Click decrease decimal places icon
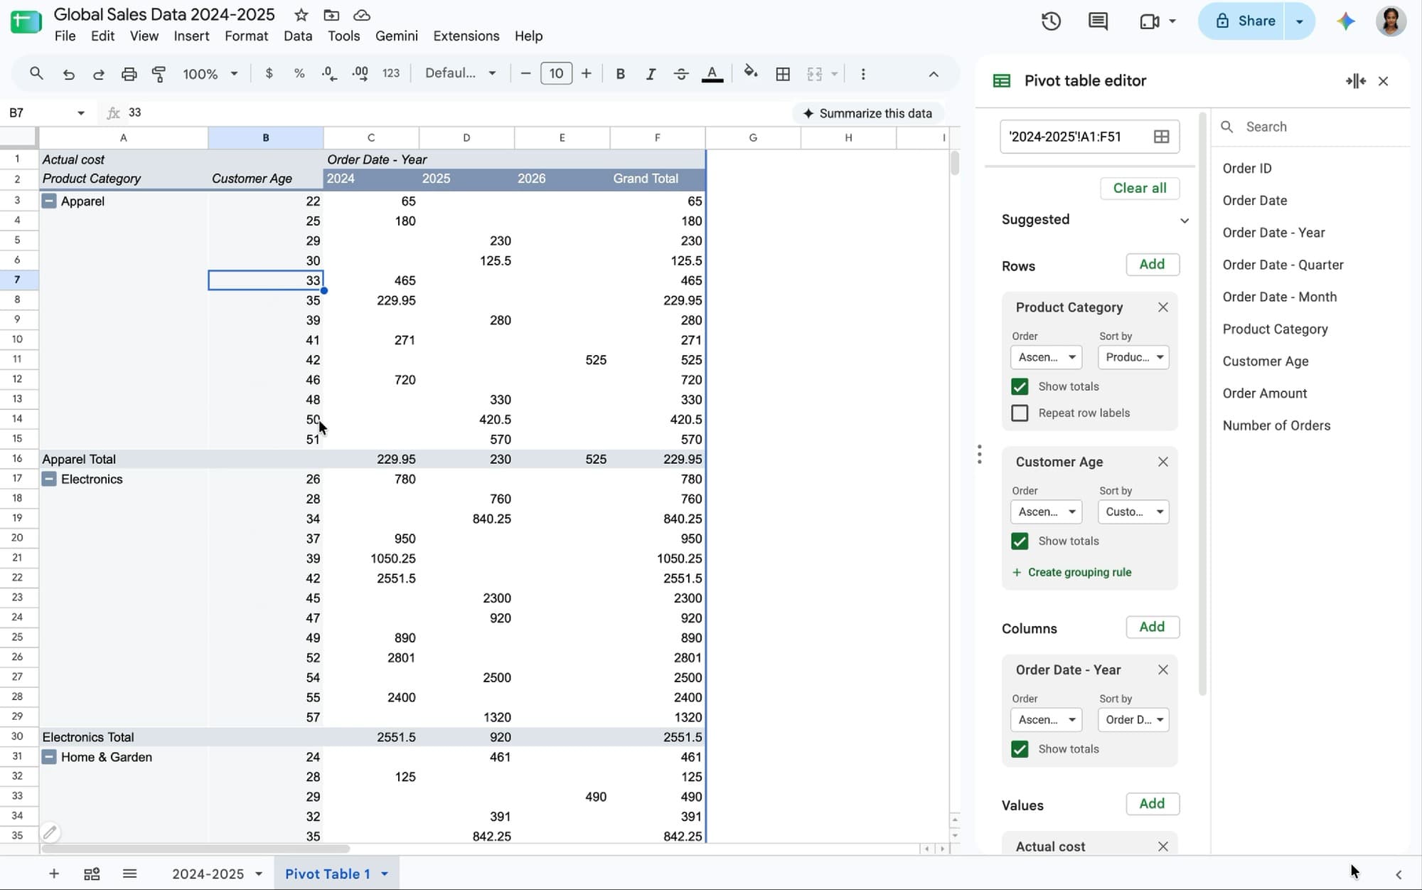The height and width of the screenshot is (890, 1422). pyautogui.click(x=329, y=73)
